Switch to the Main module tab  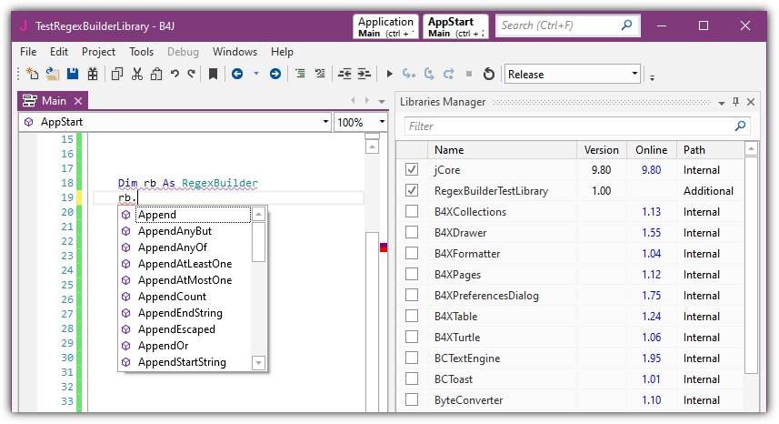[x=53, y=101]
